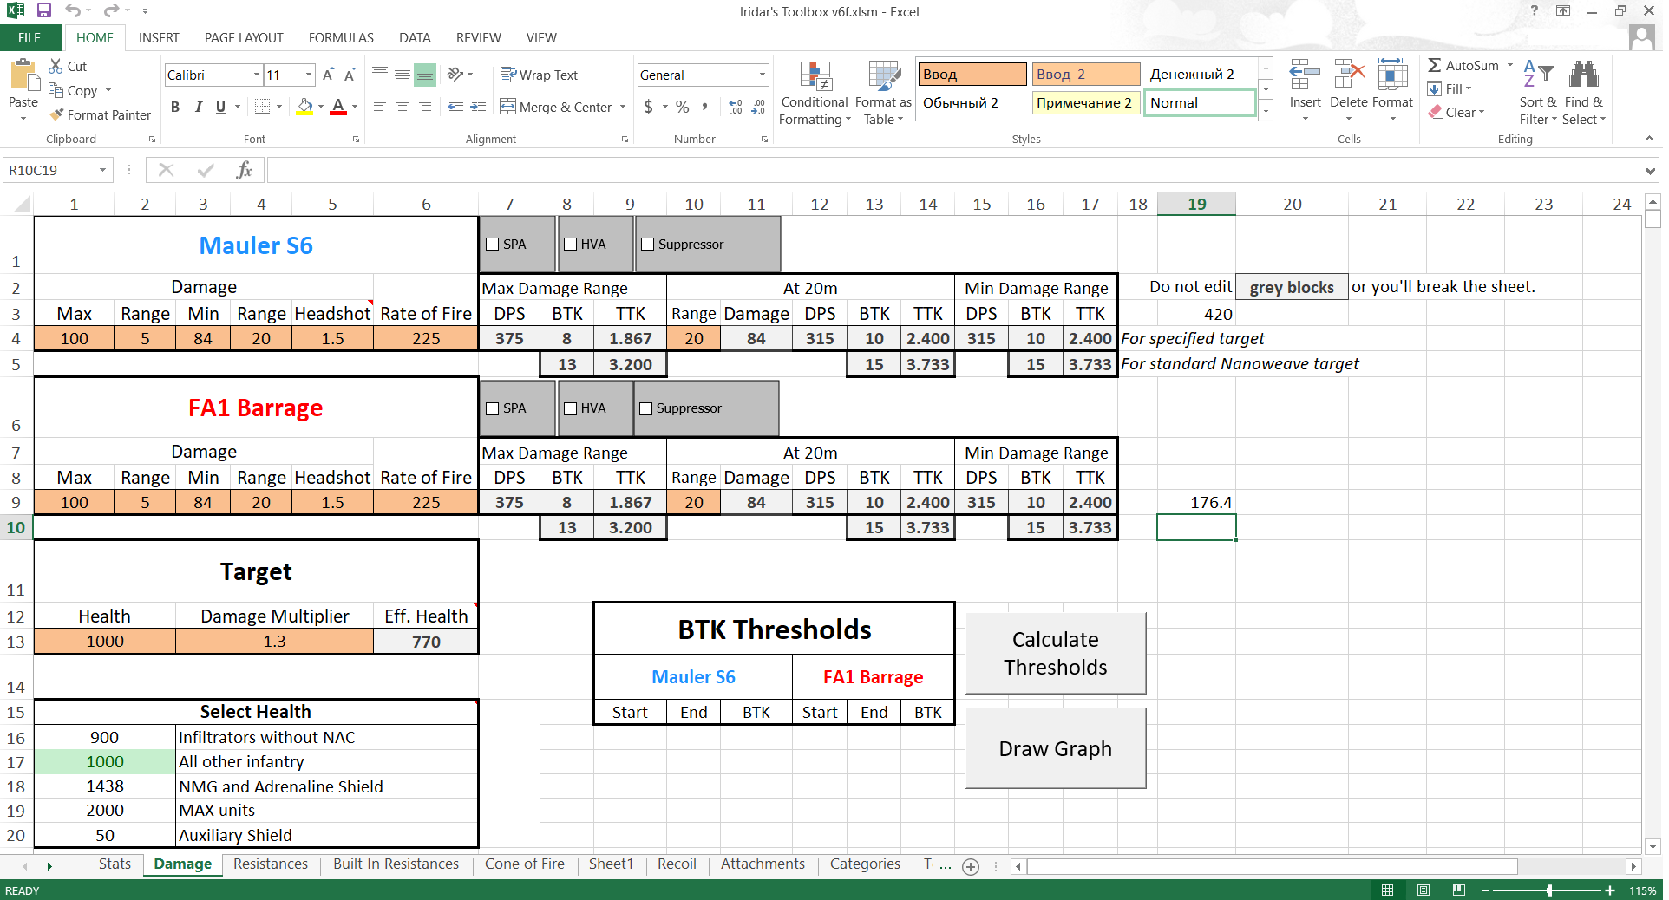This screenshot has width=1669, height=900.
Task: Apply Comma Style number format
Action: pos(705,107)
